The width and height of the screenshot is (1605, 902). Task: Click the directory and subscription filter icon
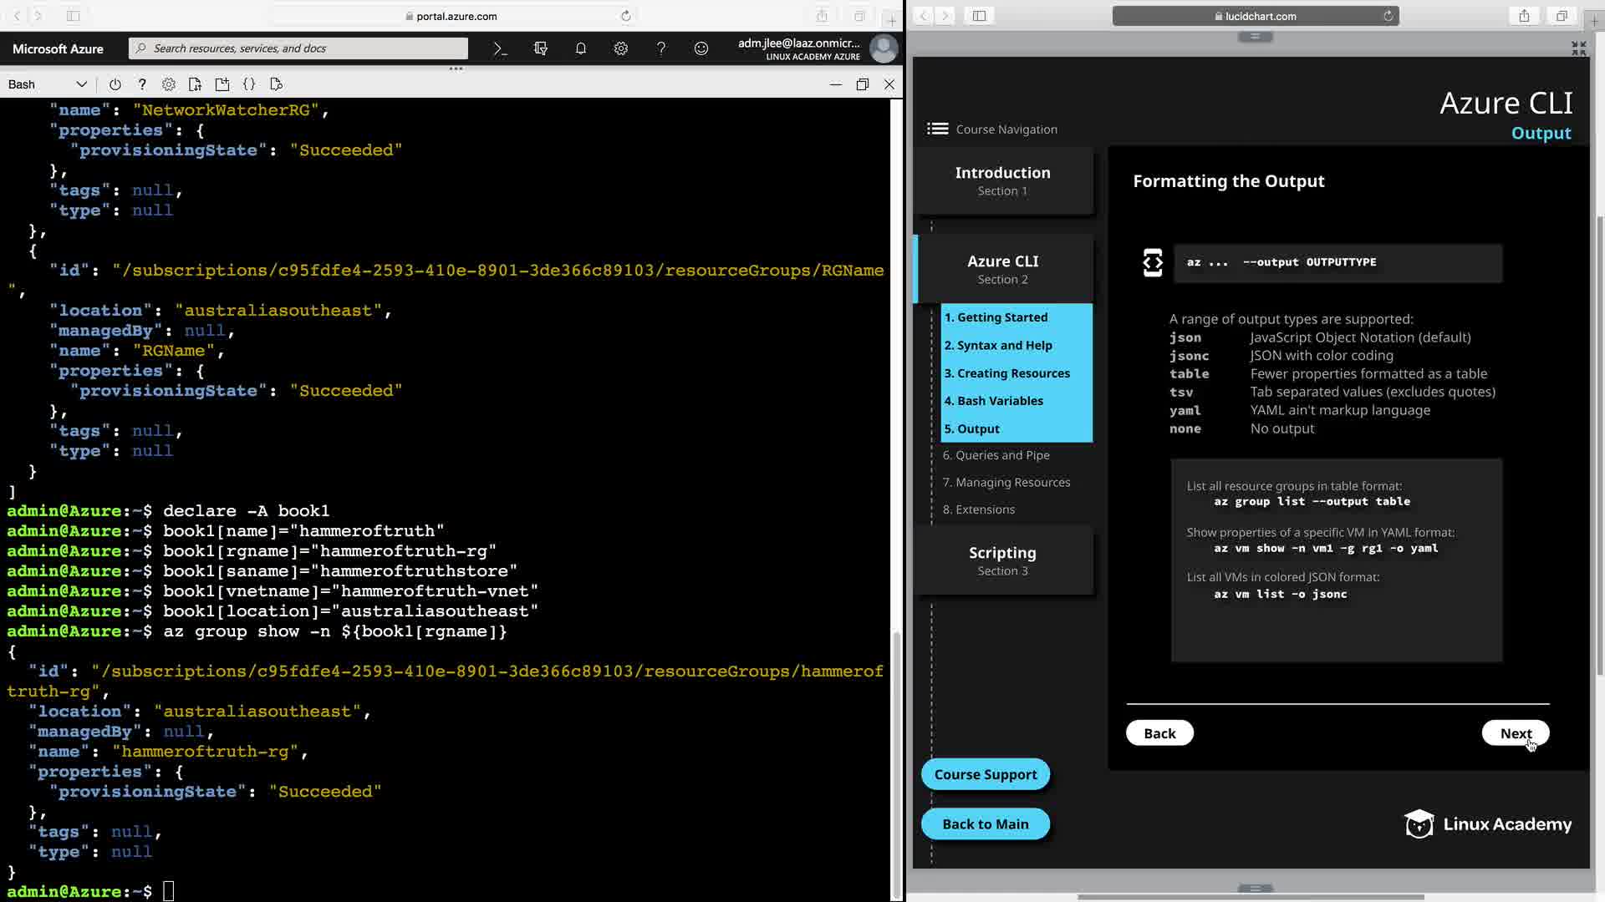(541, 48)
